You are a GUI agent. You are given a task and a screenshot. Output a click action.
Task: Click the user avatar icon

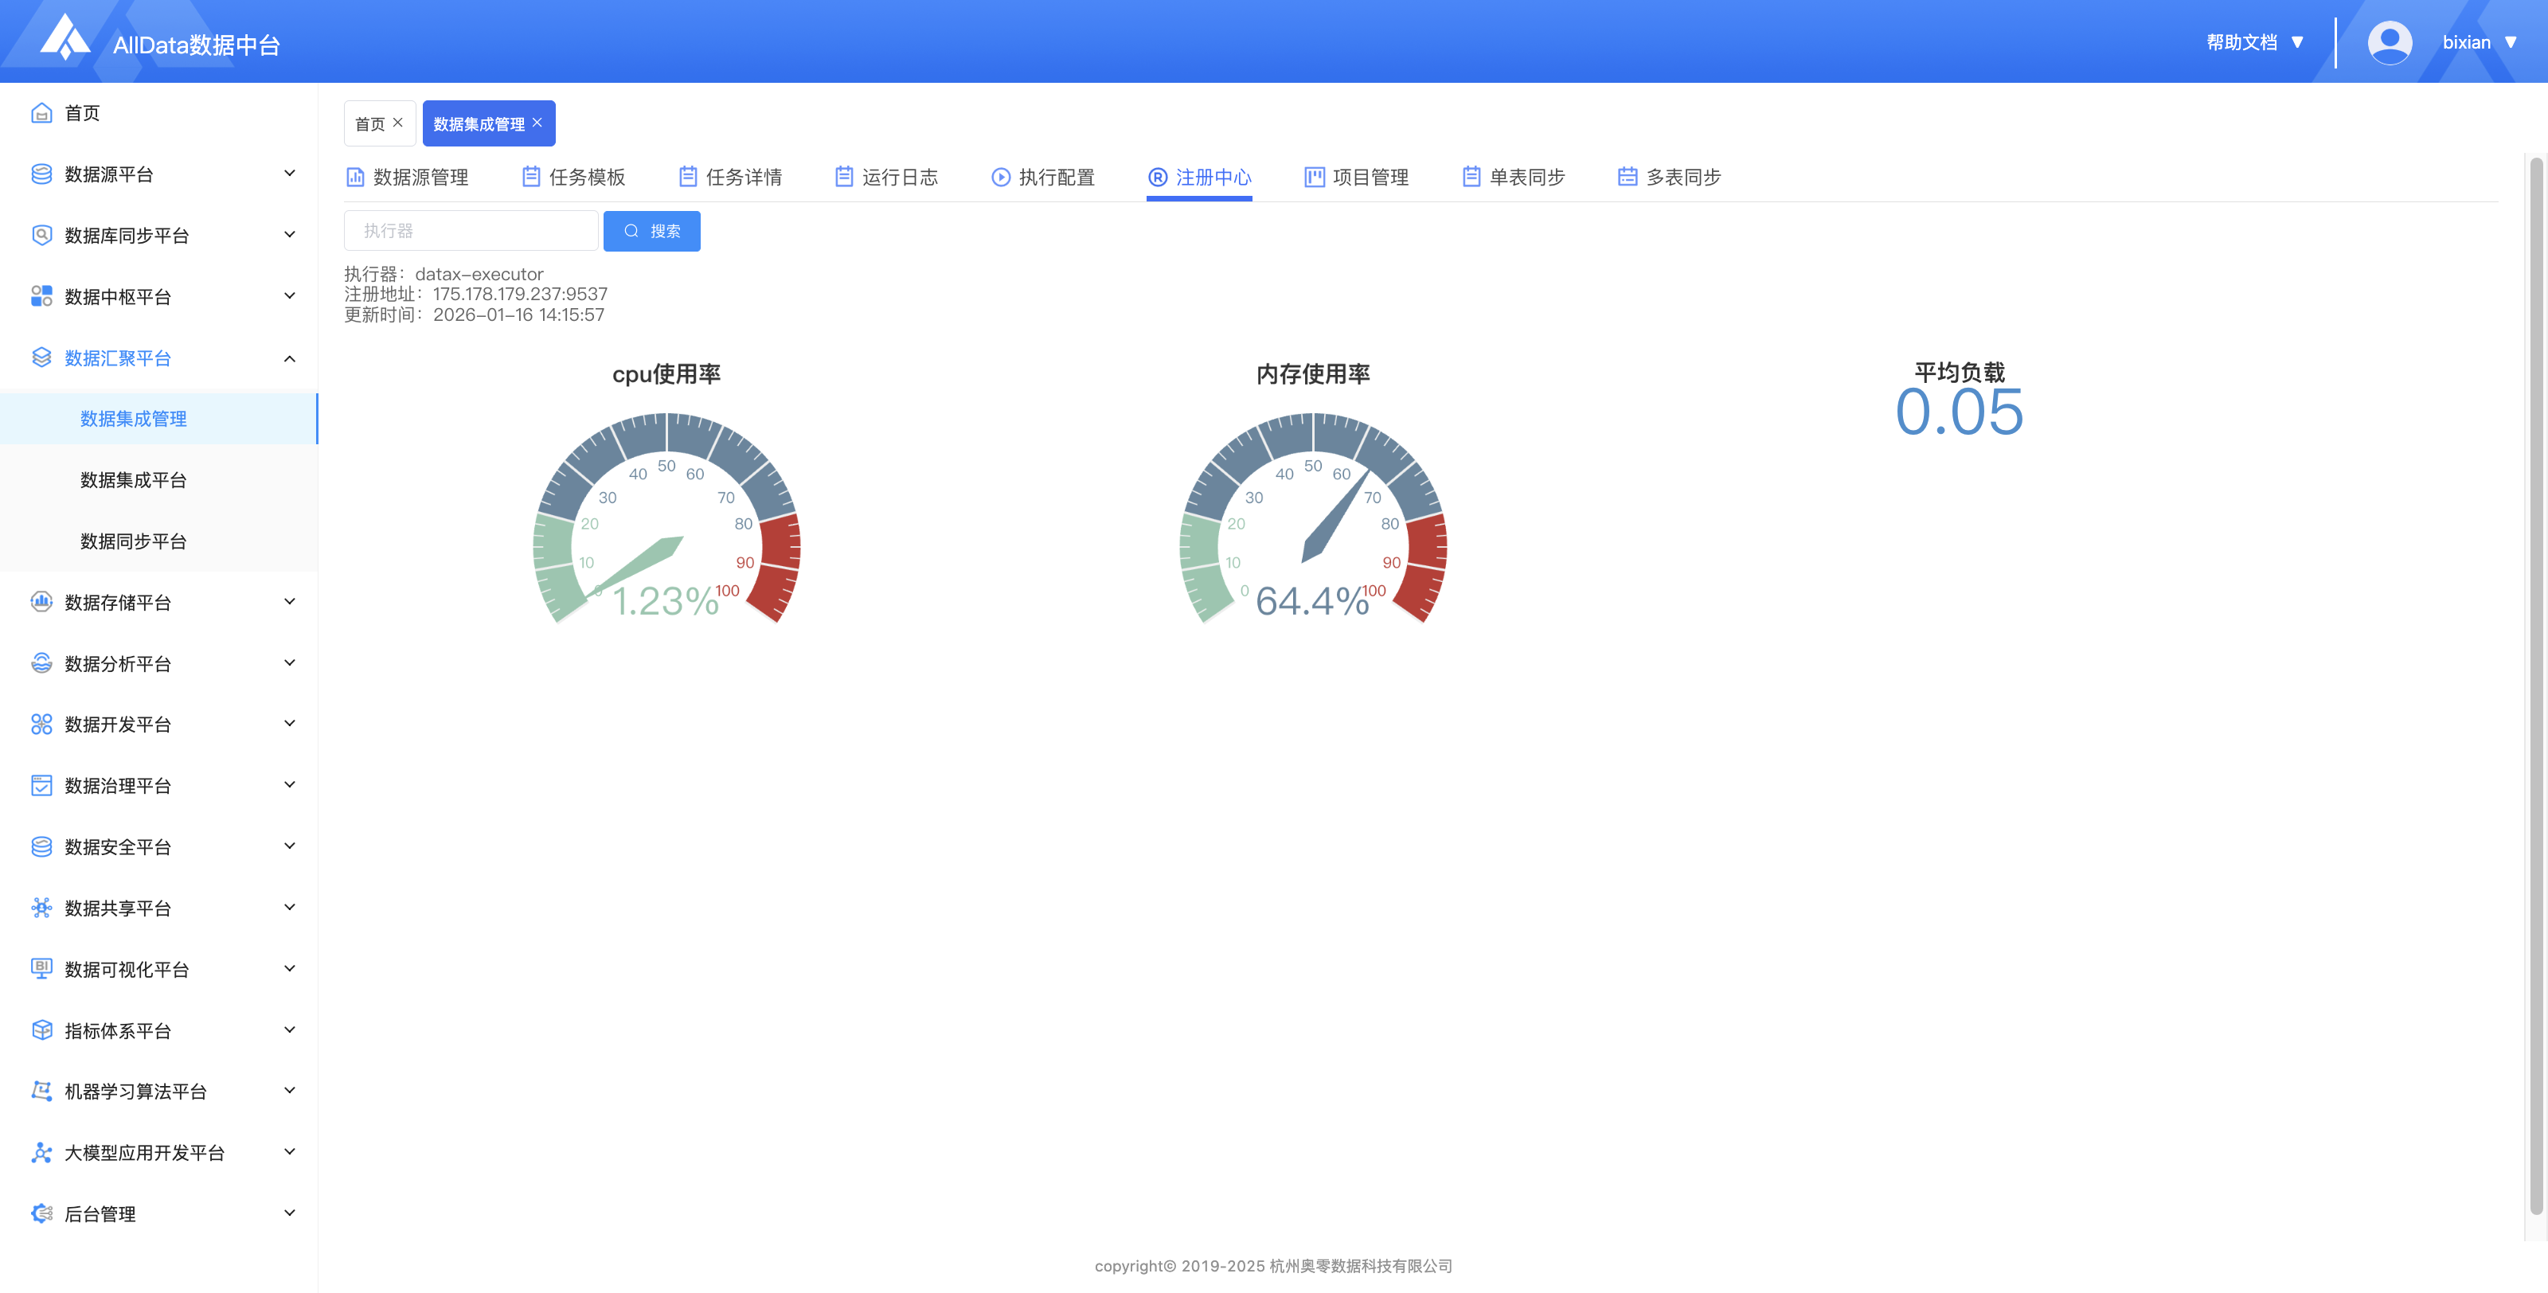pos(2389,42)
